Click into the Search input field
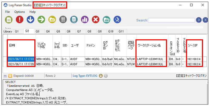Image resolution: width=210 pixels, height=106 pixels. (171, 20)
